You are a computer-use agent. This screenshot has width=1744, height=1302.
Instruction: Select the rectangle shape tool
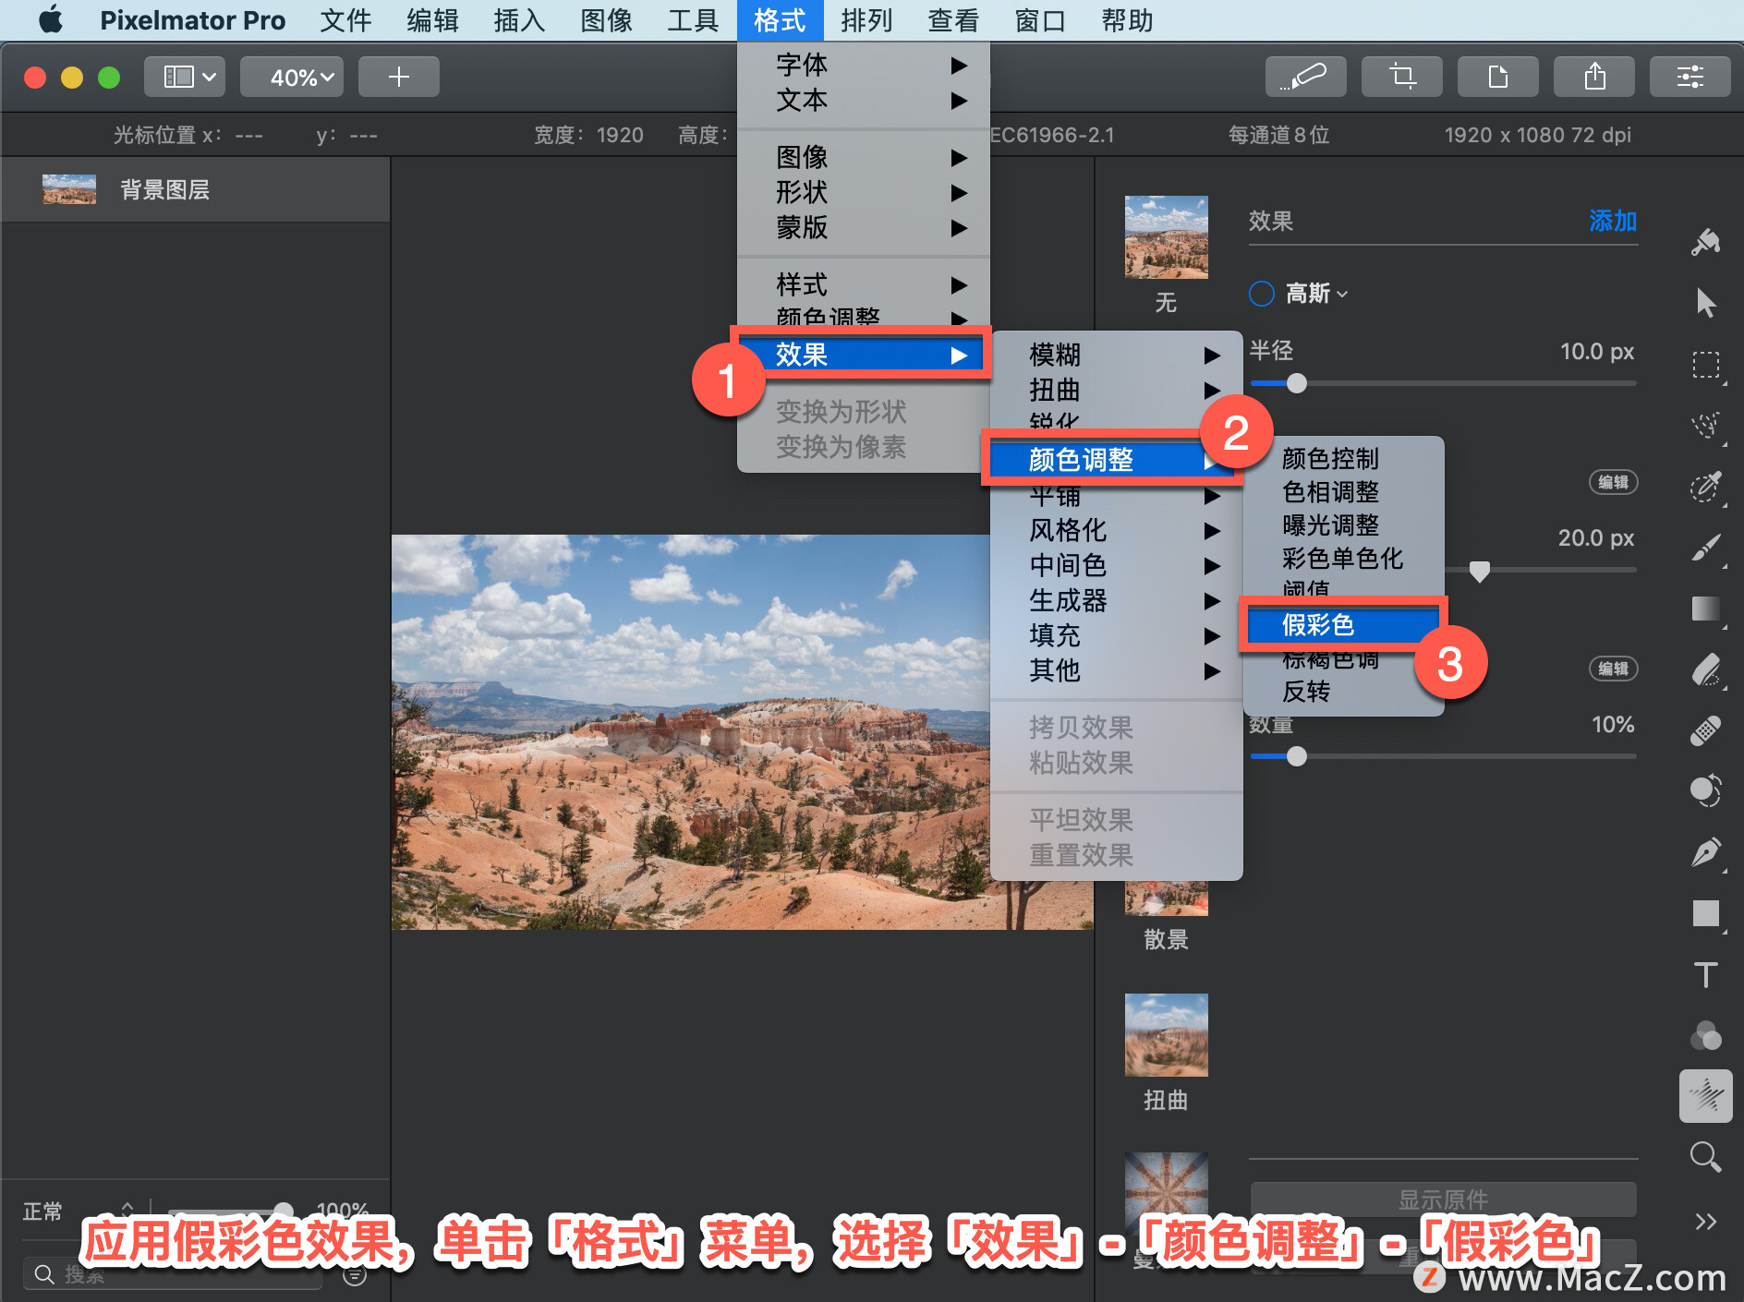point(1705,913)
